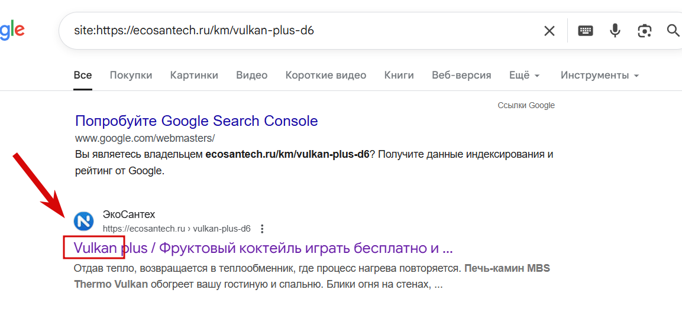Viewport: 682px width, 335px height.
Task: Open three-dot menu next to ecosantech result
Action: pyautogui.click(x=262, y=229)
